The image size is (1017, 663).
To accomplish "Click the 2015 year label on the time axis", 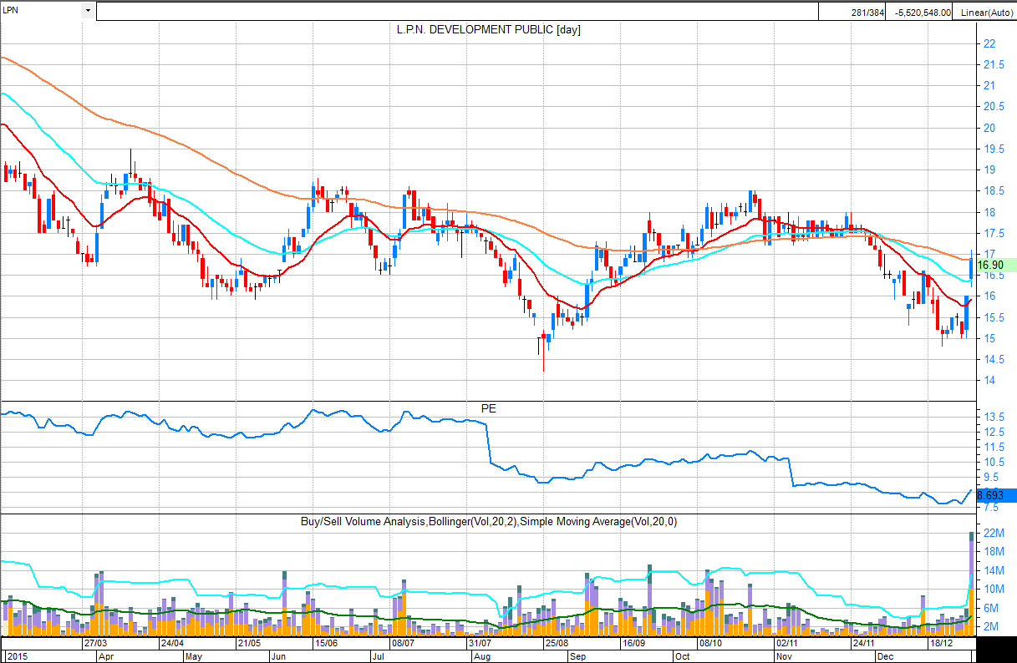I will (x=15, y=656).
